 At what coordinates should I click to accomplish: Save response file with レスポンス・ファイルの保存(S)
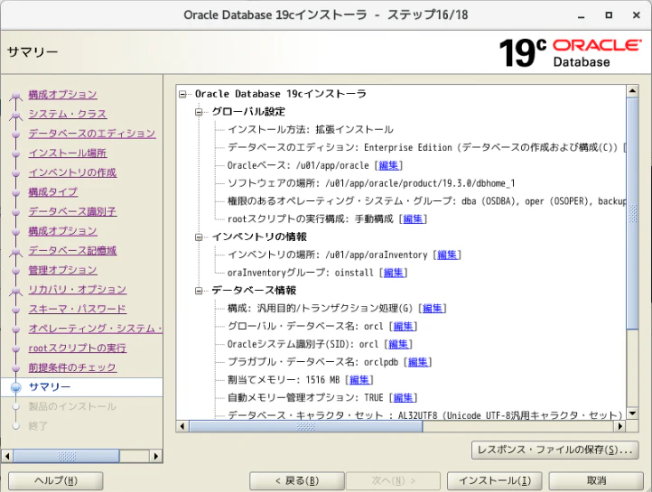(x=555, y=450)
